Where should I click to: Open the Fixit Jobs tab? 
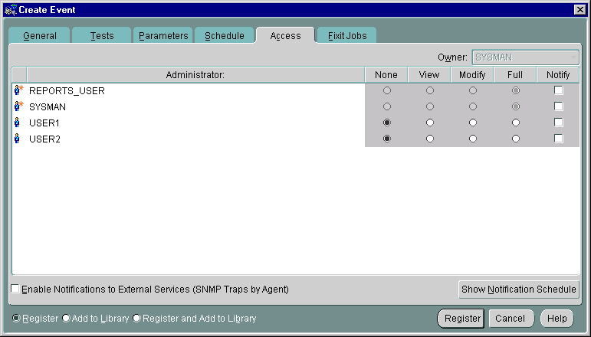point(347,35)
